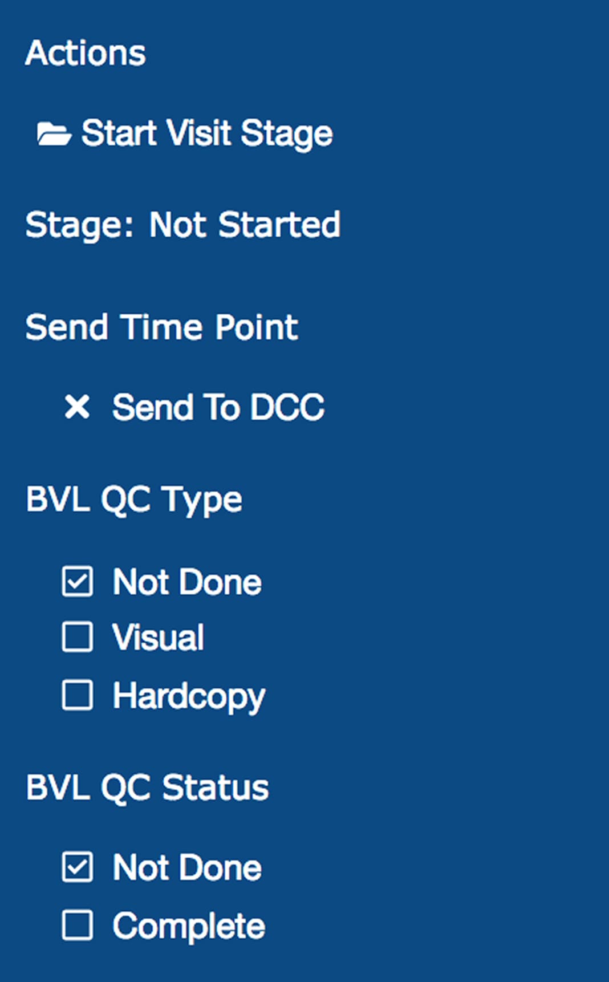
Task: Click the cancel cross icon under Send Time Point
Action: click(77, 407)
